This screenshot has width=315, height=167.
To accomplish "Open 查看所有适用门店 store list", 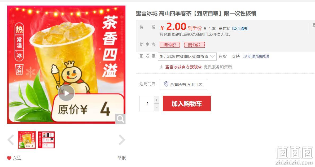I will click(x=183, y=84).
